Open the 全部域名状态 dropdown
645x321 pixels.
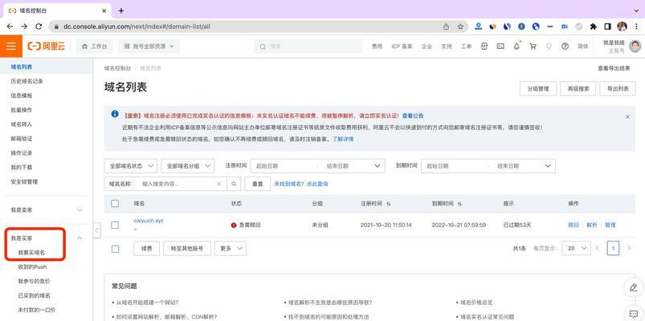click(x=131, y=165)
